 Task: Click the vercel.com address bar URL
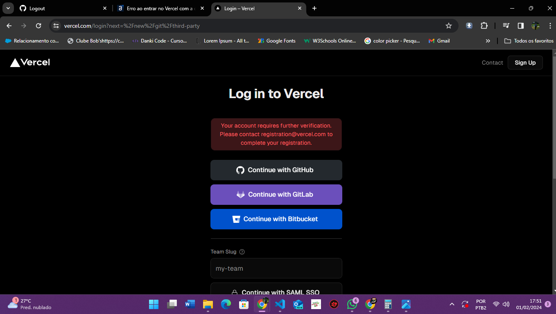132,26
